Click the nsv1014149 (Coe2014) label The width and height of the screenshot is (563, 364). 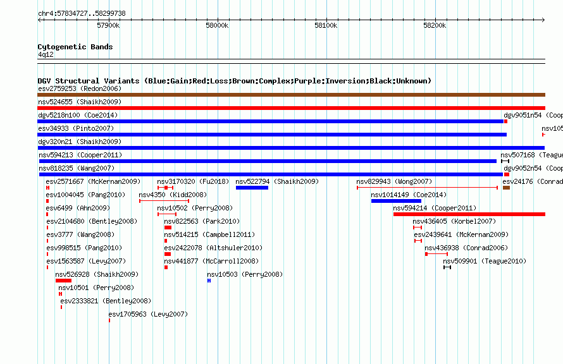click(x=409, y=195)
